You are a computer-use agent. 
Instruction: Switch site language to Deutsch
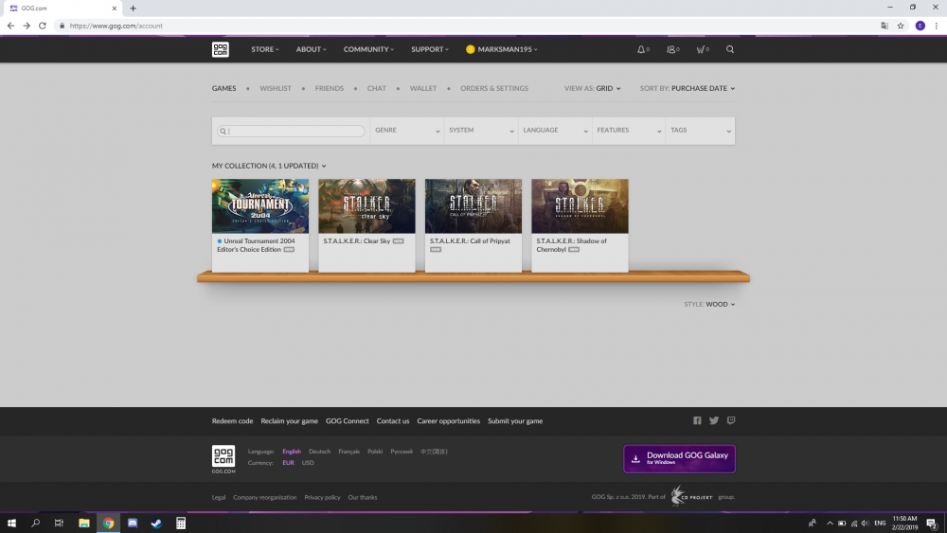click(319, 452)
